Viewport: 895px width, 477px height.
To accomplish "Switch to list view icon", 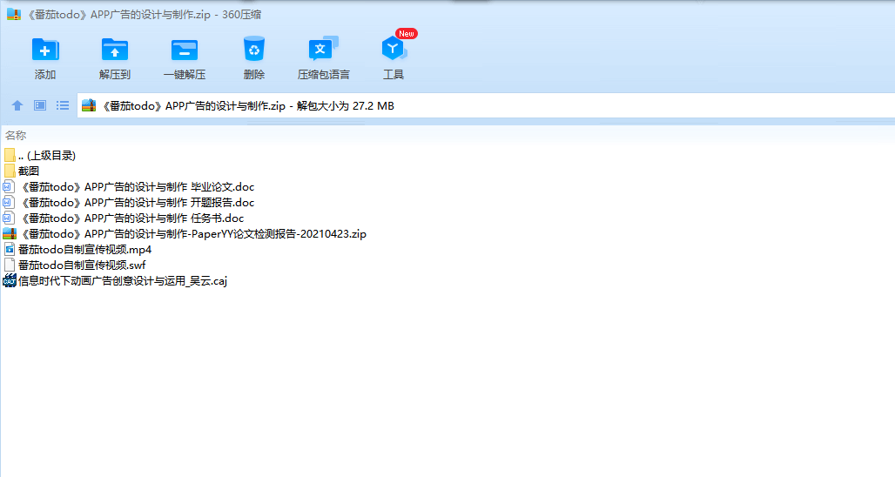I will [x=63, y=105].
